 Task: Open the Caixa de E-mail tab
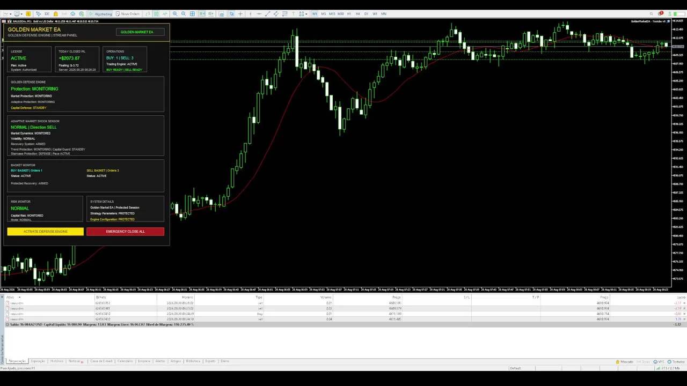101,361
